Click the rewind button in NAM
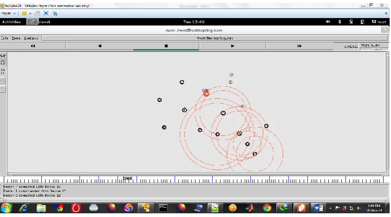 pyautogui.click(x=33, y=46)
